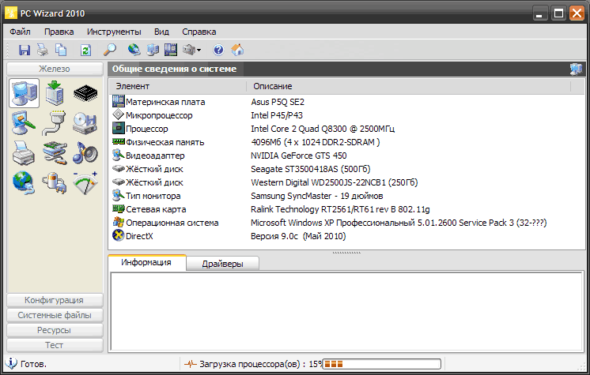
Task: Click the home page toolbar icon
Action: point(237,50)
